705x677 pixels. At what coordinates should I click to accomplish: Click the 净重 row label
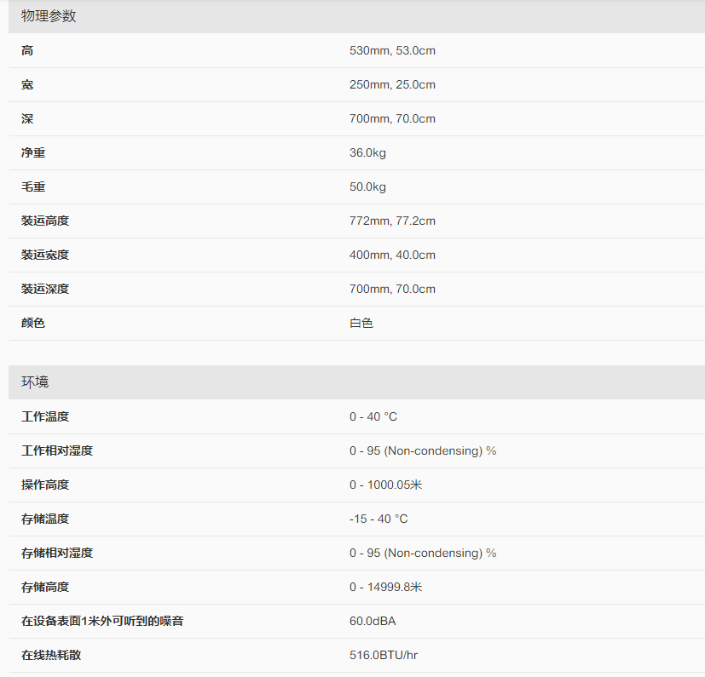tap(33, 153)
